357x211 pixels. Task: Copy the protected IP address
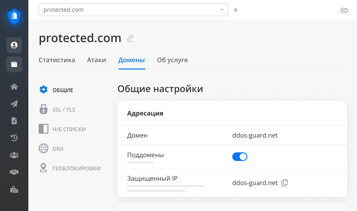point(285,183)
